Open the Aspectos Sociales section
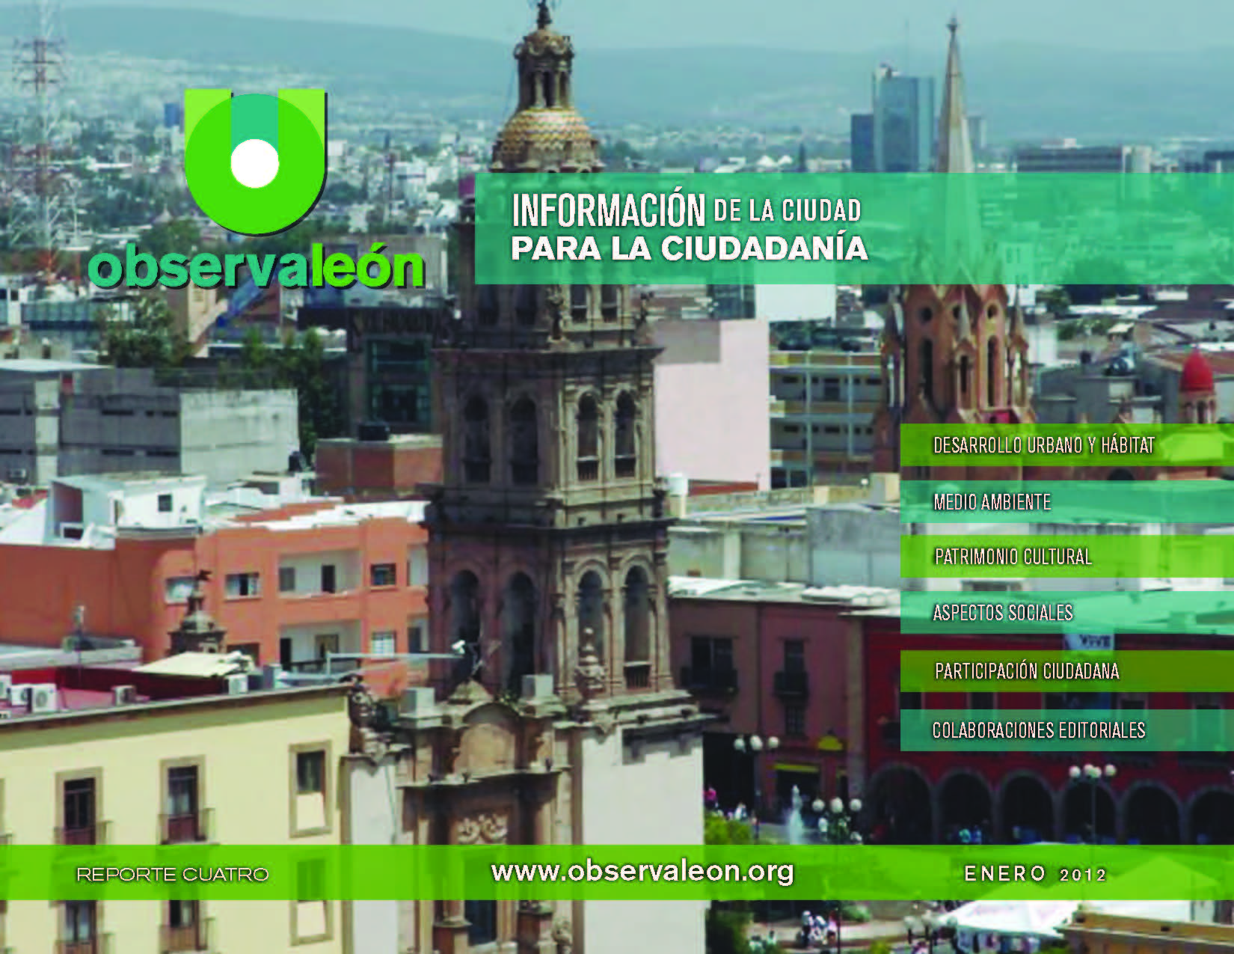Image resolution: width=1234 pixels, height=954 pixels. point(1002,613)
